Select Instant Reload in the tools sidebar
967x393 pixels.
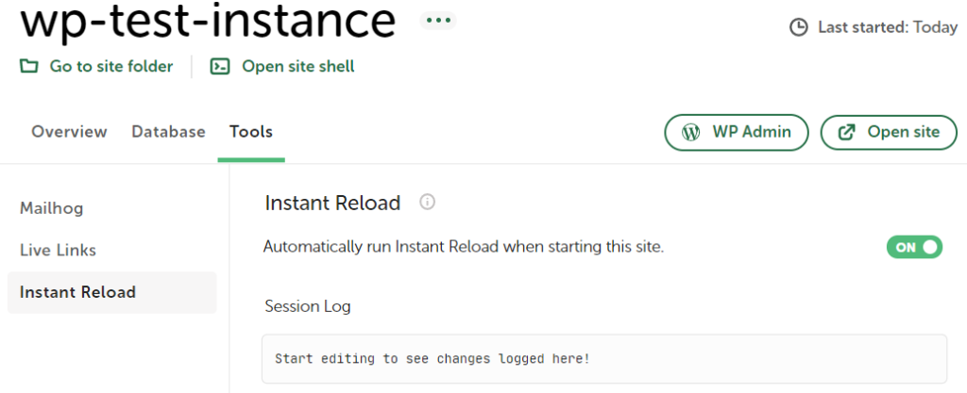click(77, 292)
